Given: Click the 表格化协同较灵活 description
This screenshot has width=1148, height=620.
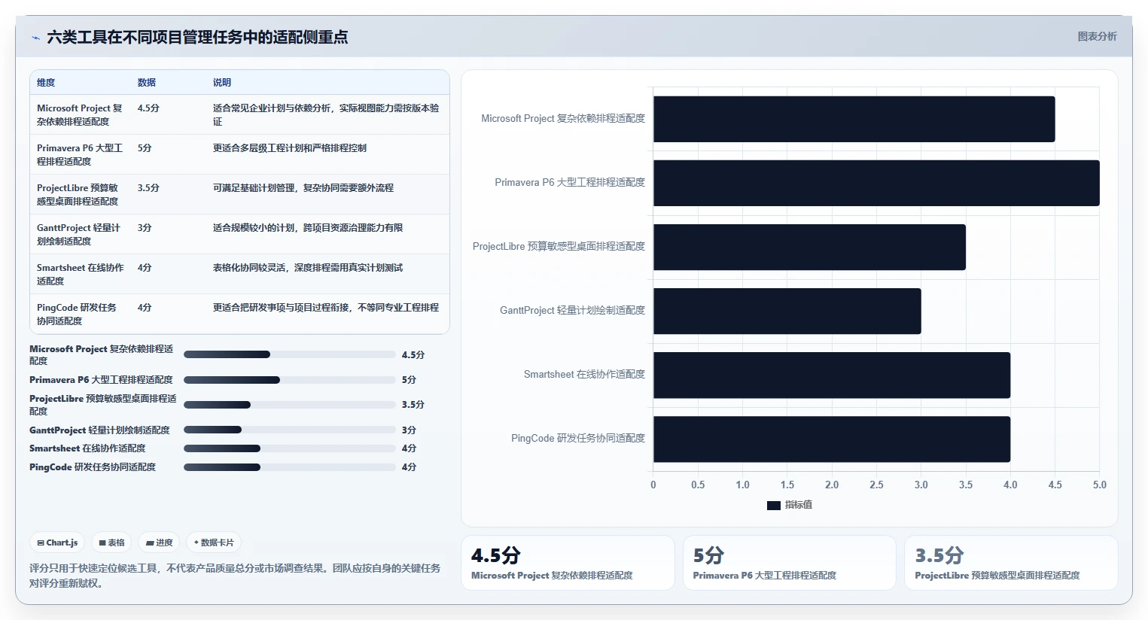Looking at the screenshot, I should [308, 268].
